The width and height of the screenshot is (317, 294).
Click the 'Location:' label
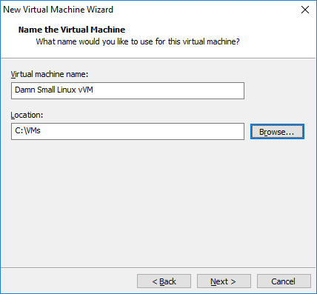[27, 115]
